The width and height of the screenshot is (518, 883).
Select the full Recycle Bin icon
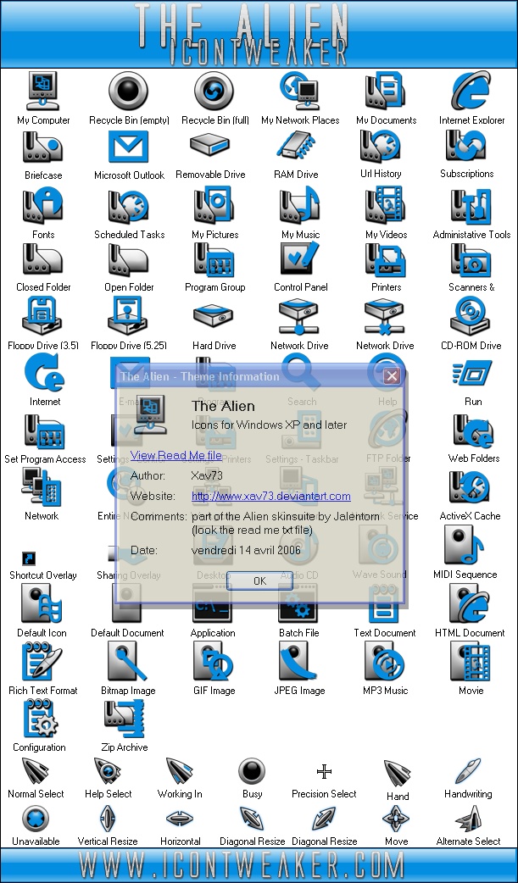point(214,91)
